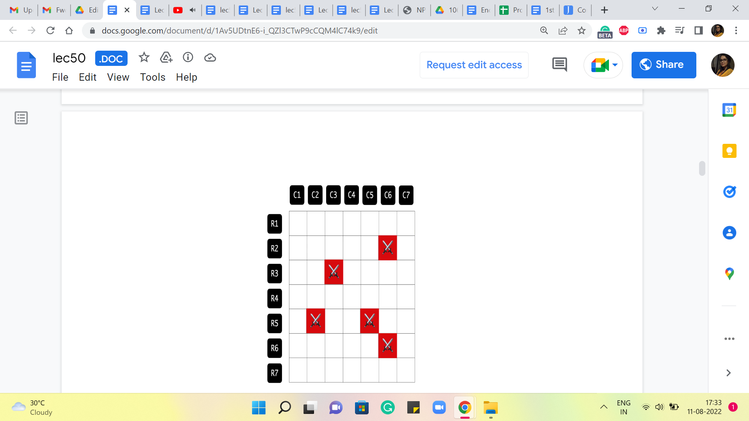The height and width of the screenshot is (421, 749).
Task: Click the red R3 C3 grid cell
Action: tap(334, 272)
